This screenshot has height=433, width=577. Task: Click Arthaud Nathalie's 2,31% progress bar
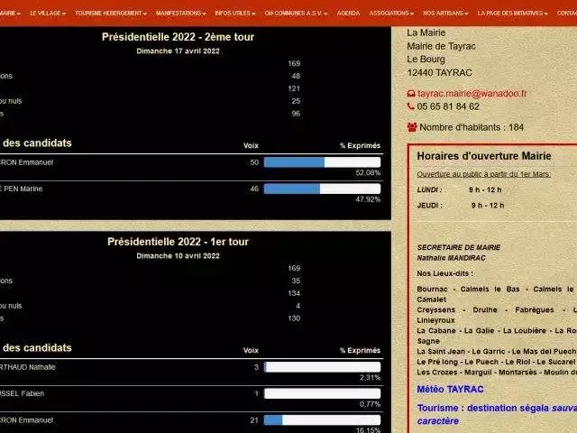click(x=322, y=367)
